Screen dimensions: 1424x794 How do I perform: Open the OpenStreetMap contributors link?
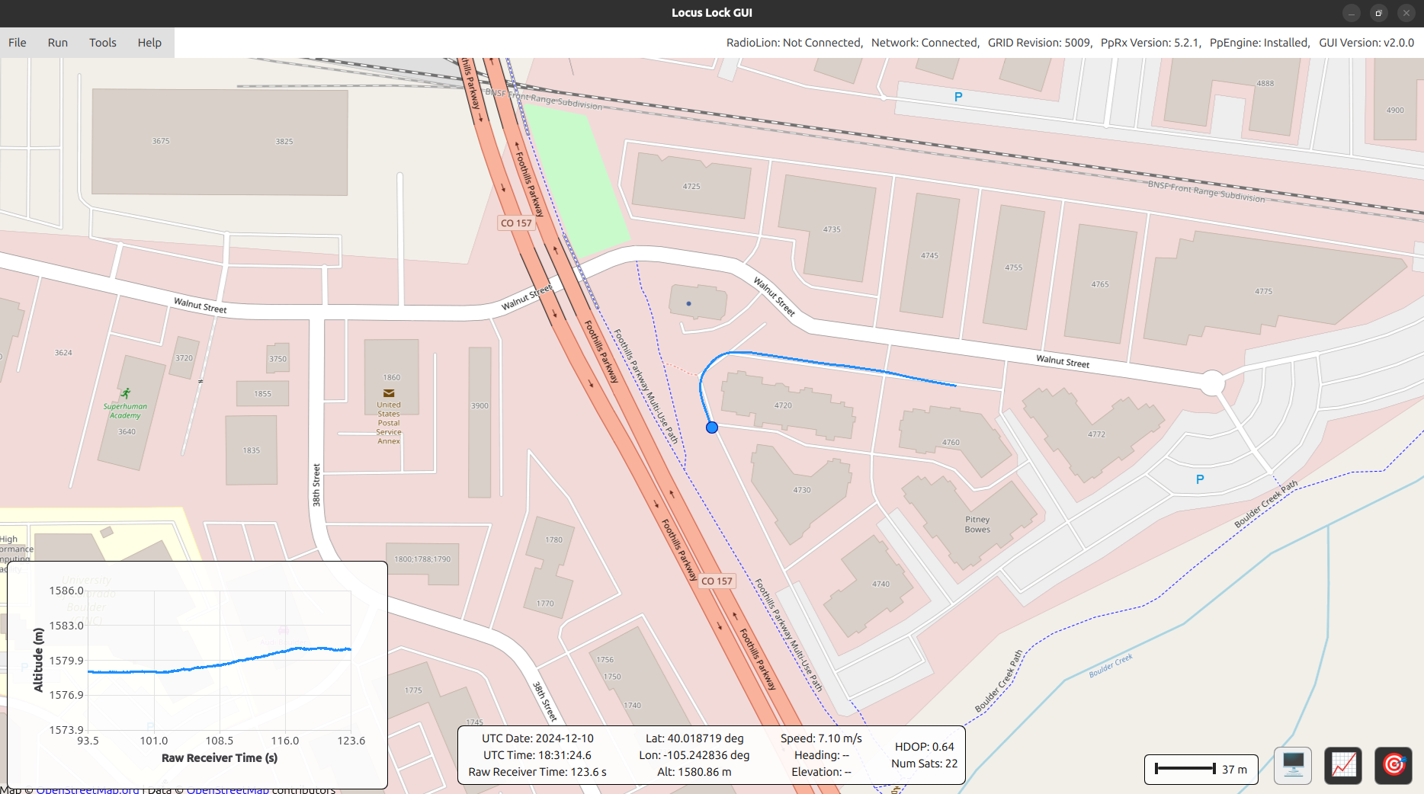coord(228,789)
